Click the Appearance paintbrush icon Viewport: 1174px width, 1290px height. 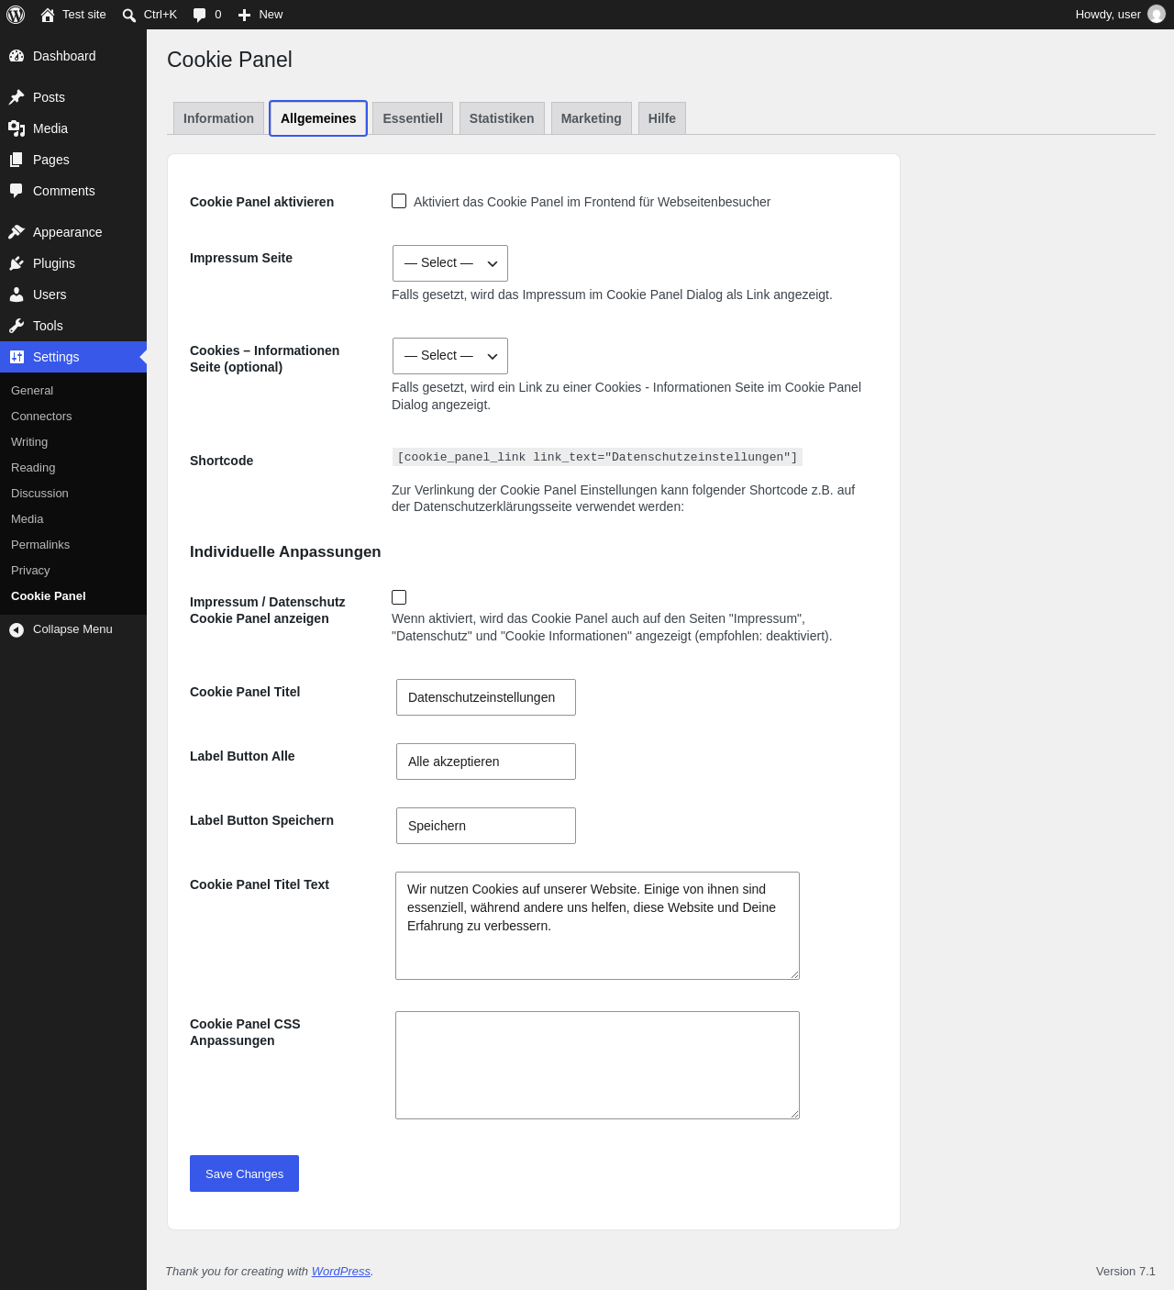coord(17,232)
